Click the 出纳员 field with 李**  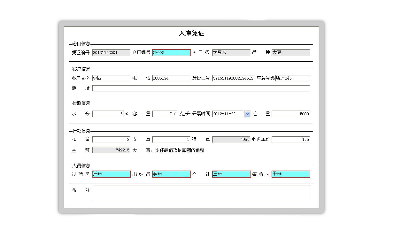[x=171, y=174]
